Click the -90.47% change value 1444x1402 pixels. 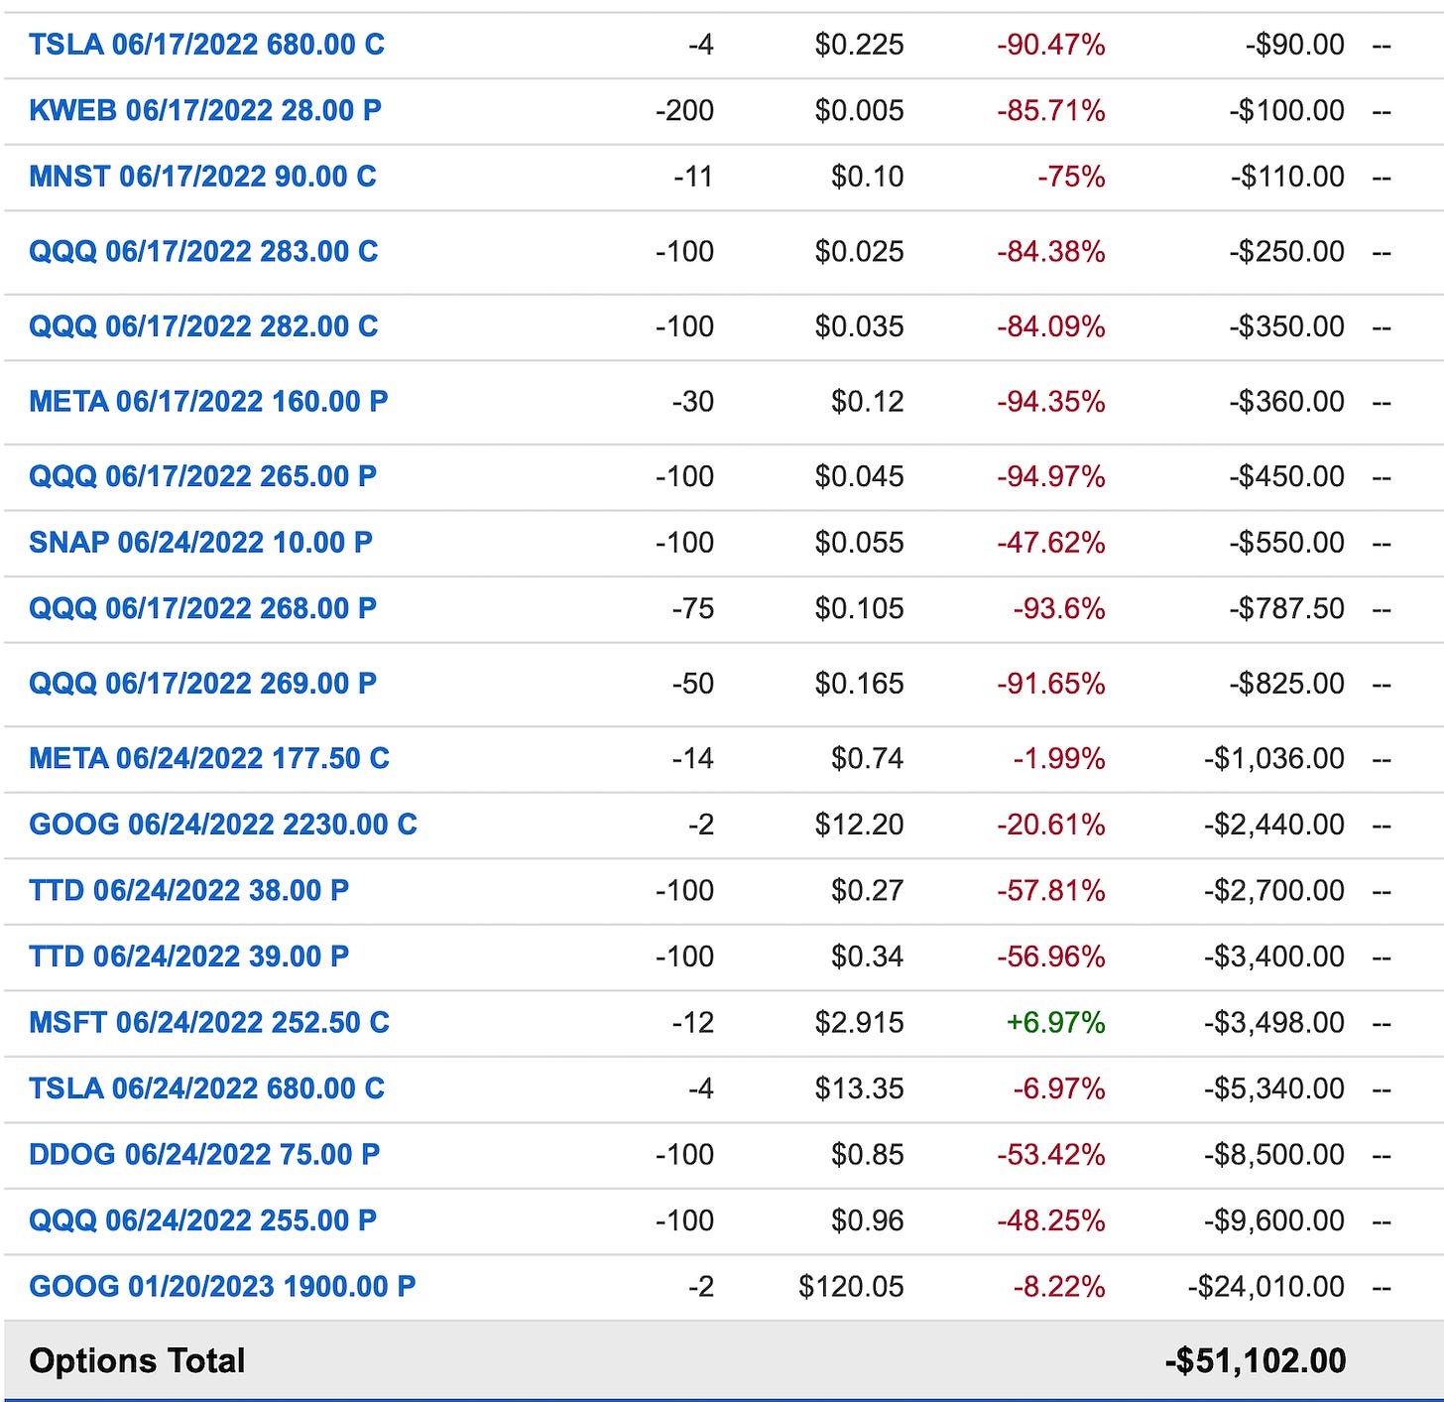tap(1051, 45)
